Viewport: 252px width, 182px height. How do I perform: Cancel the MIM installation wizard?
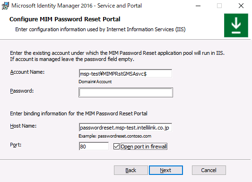(209, 170)
